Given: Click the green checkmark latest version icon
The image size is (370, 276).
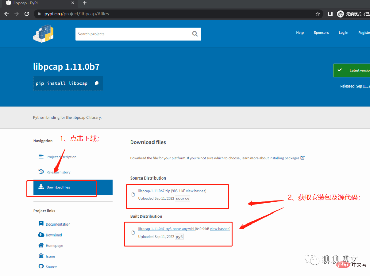Looking at the screenshot, I should (x=340, y=70).
